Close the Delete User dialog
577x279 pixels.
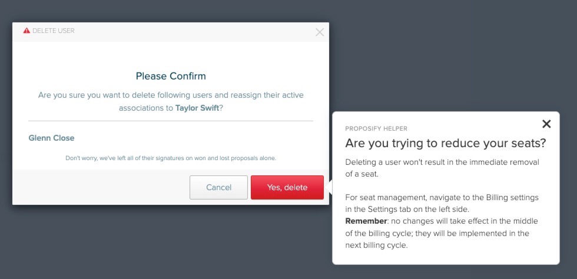[320, 32]
